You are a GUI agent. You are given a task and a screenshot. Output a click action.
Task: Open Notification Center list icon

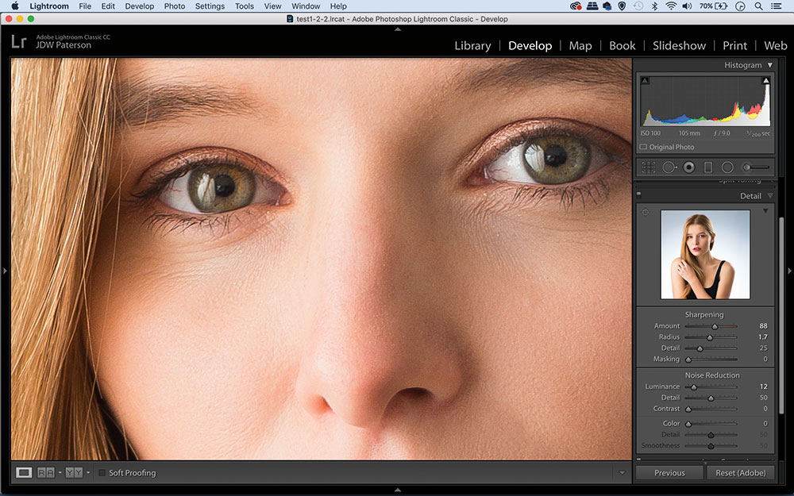point(776,6)
